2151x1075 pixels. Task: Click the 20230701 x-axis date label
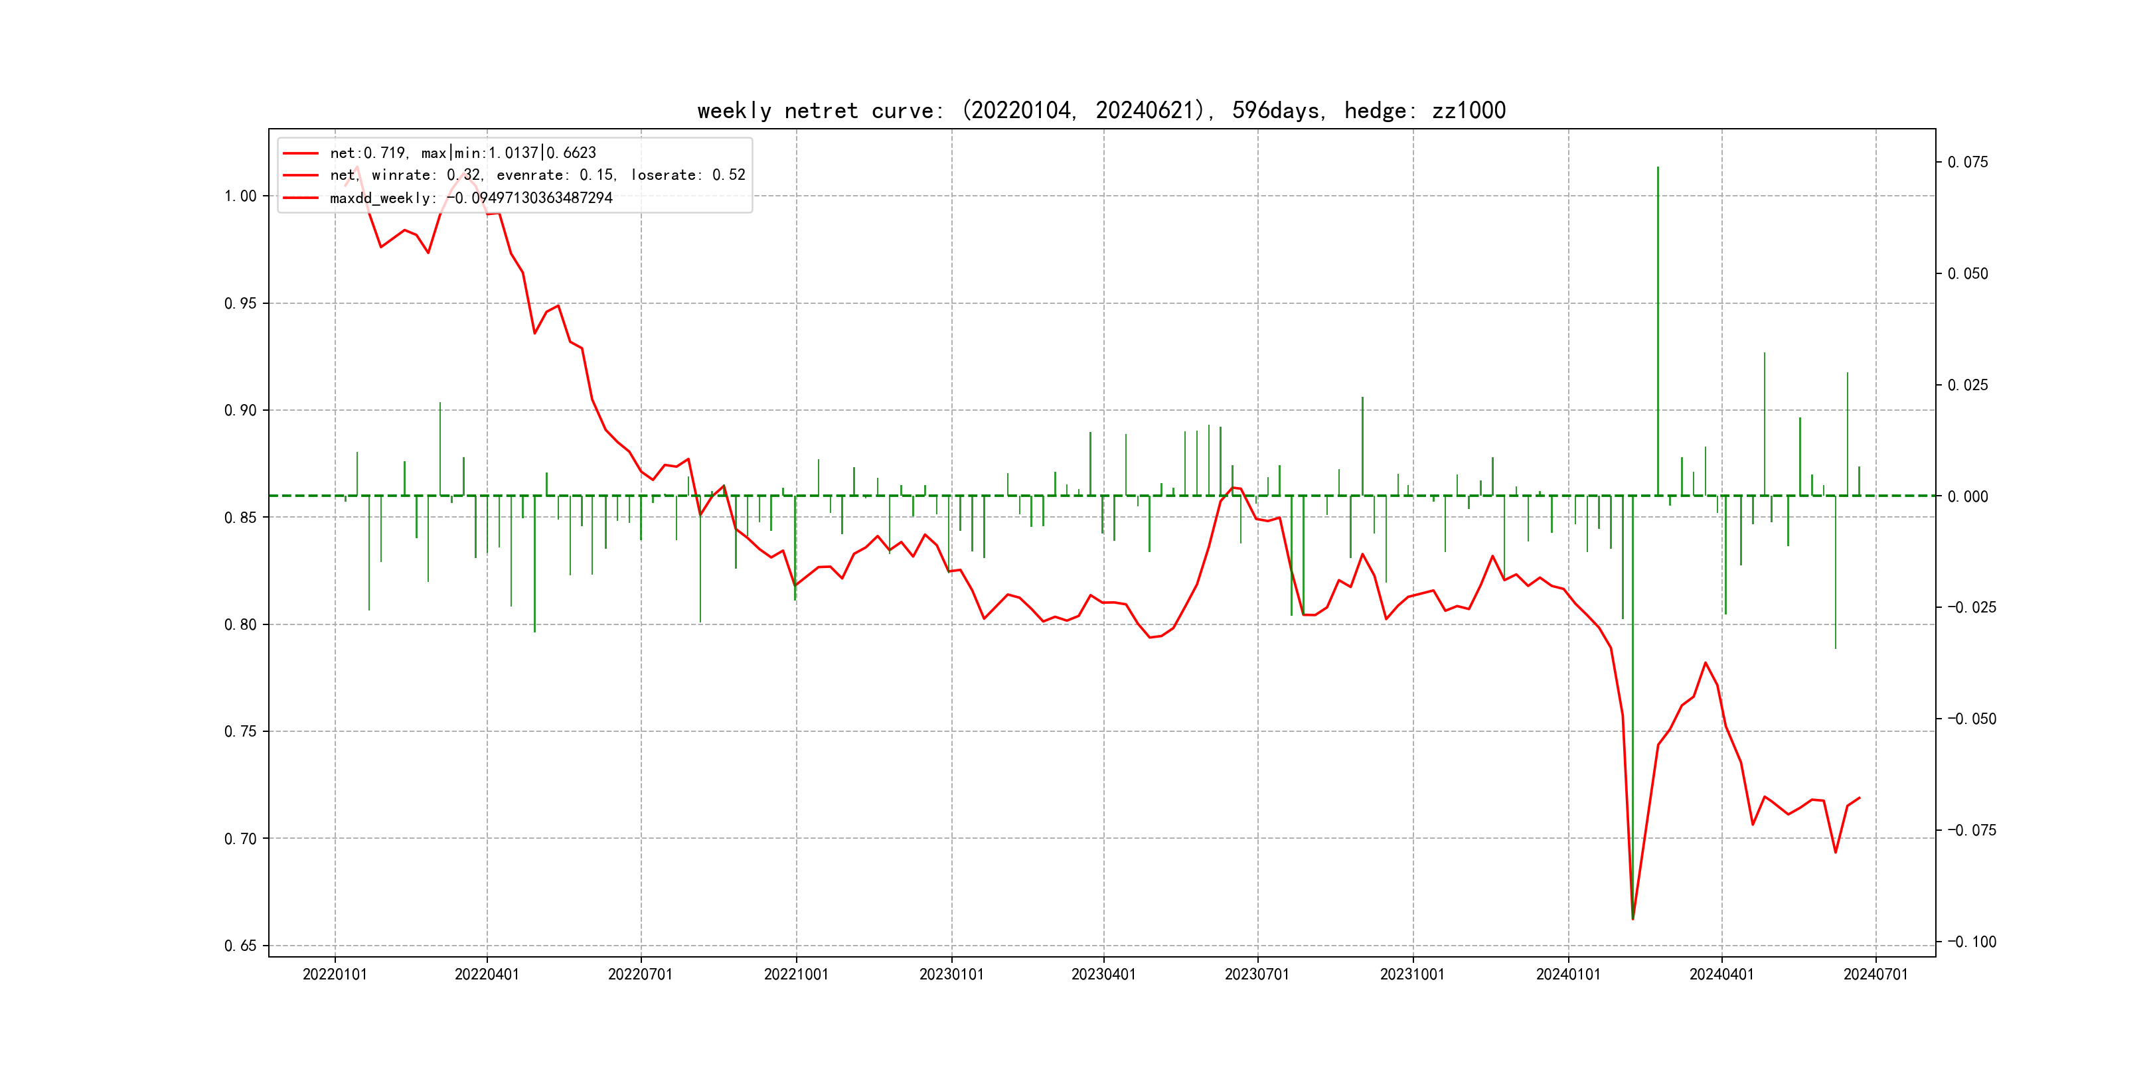coord(1257,975)
